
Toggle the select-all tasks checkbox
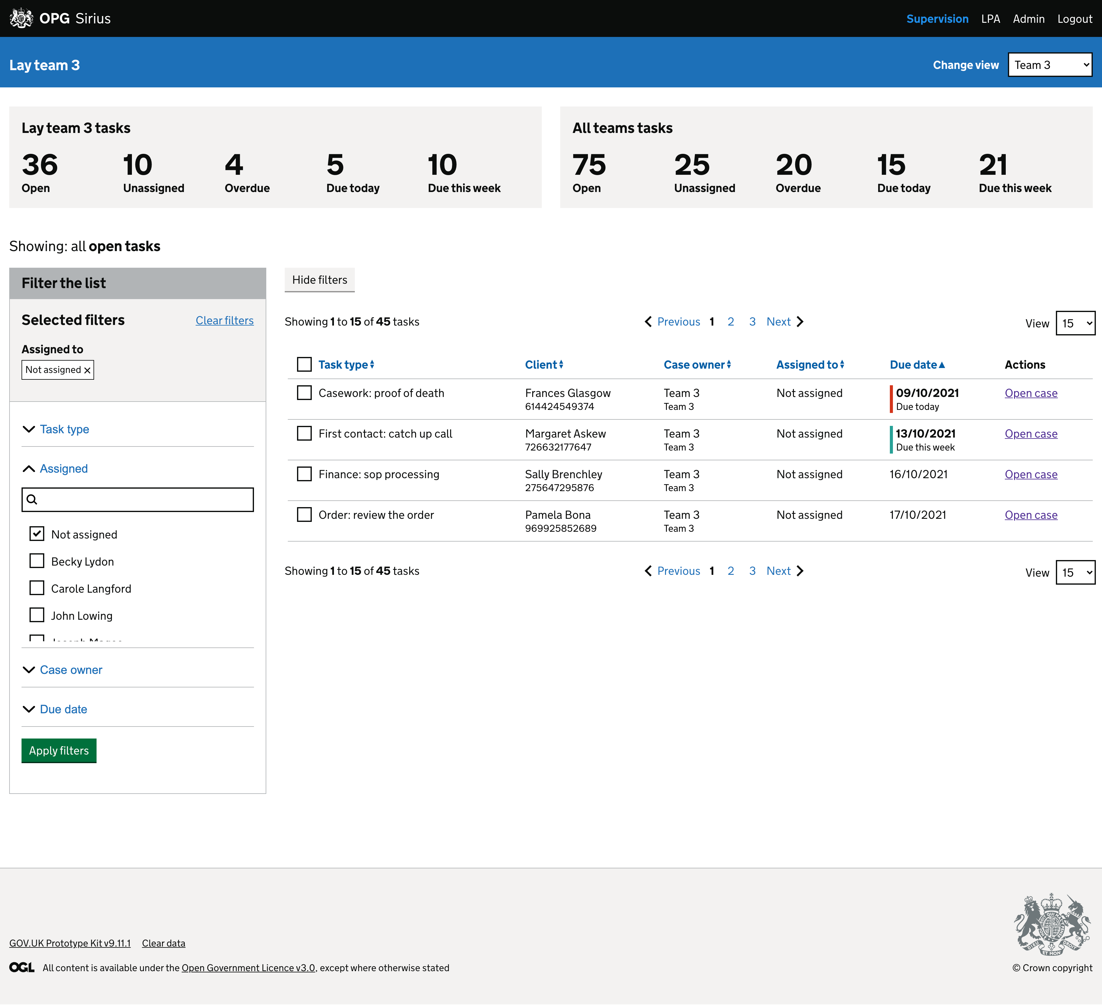304,364
